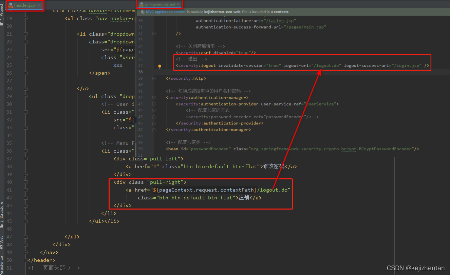Click the text "/login.jsp" logout-success-url value

(x=407, y=65)
